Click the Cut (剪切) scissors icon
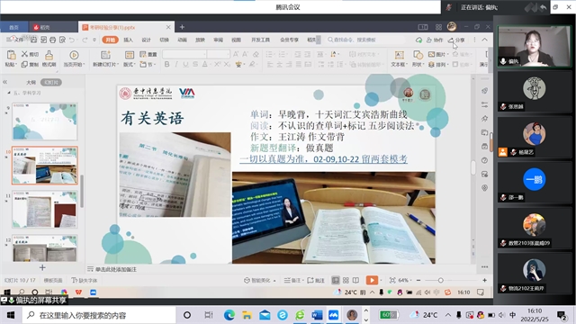Viewport: 576px width, 324px height. 24,54
